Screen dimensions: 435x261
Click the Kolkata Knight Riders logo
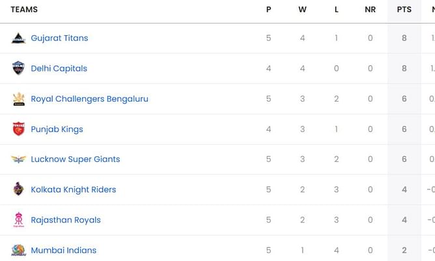click(19, 189)
